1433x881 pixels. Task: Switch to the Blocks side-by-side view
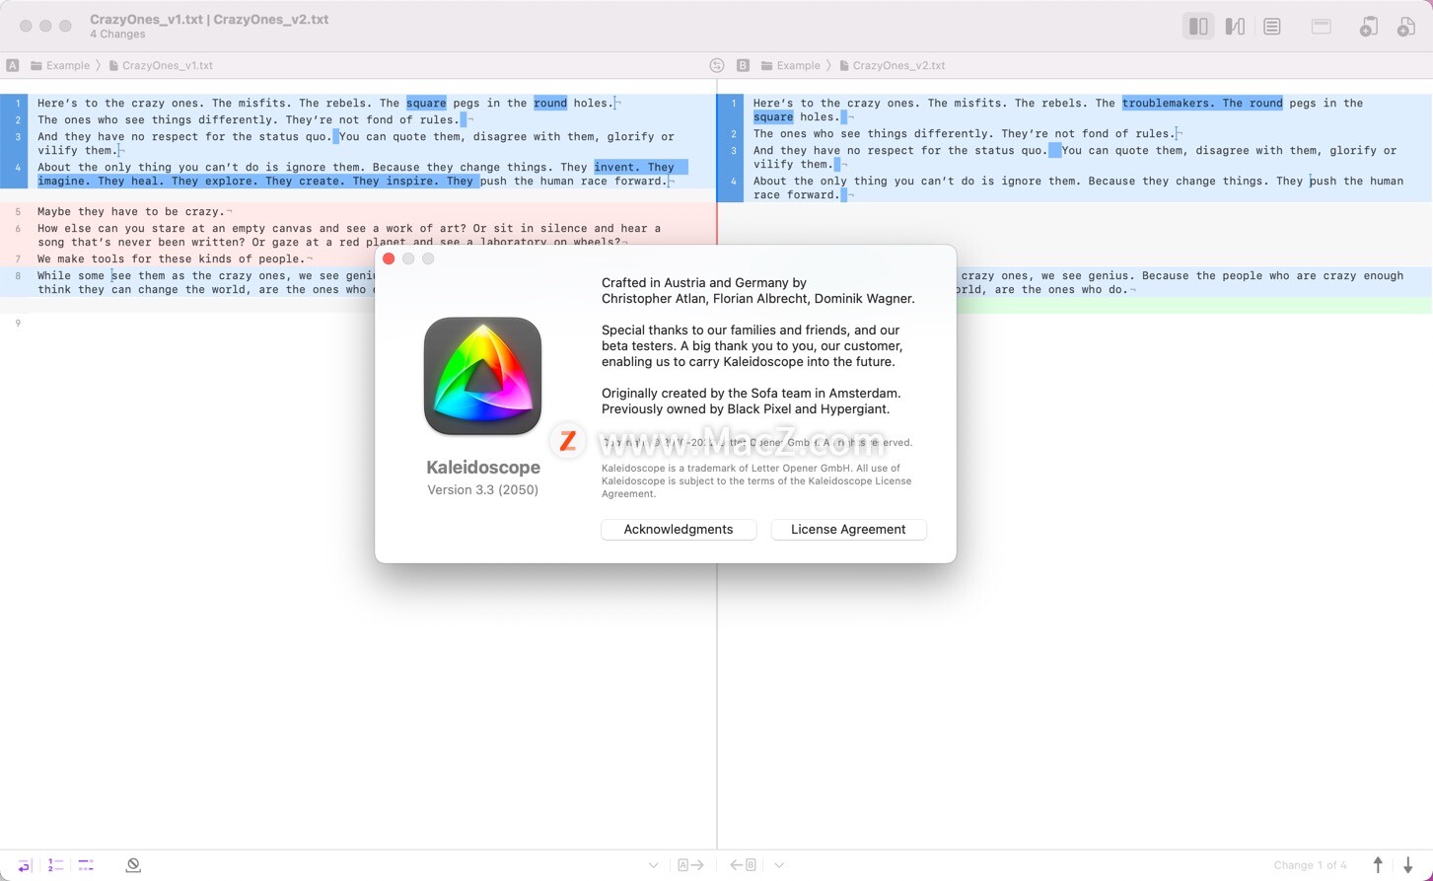1198,27
